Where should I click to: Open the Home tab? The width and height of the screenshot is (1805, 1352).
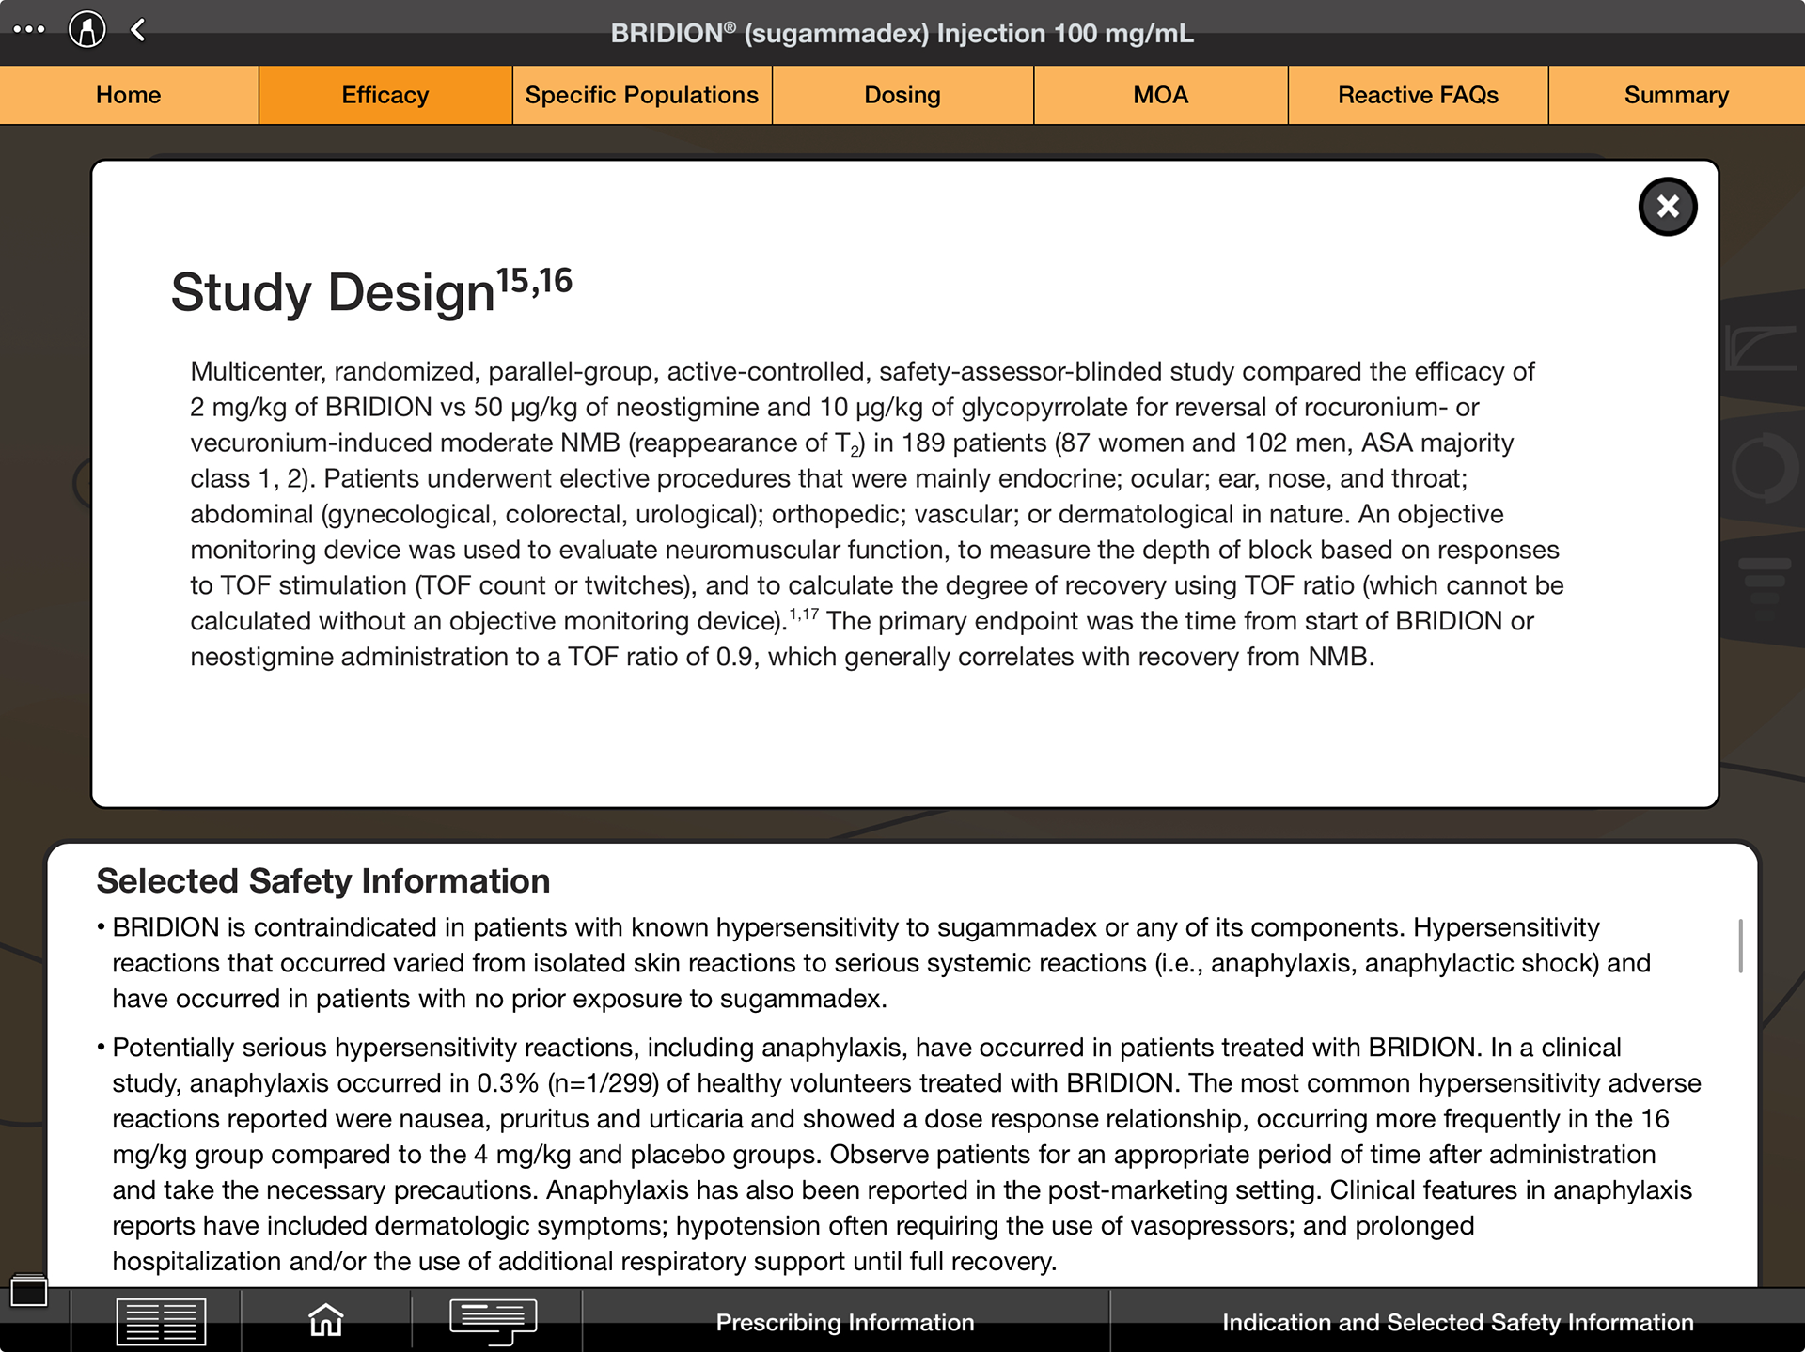pos(129,95)
